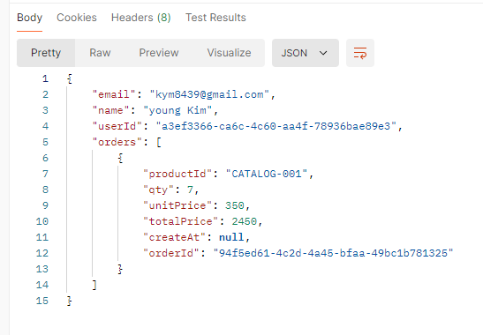Click the "orderId" key on line 12
This screenshot has width=483, height=335.
coord(171,253)
